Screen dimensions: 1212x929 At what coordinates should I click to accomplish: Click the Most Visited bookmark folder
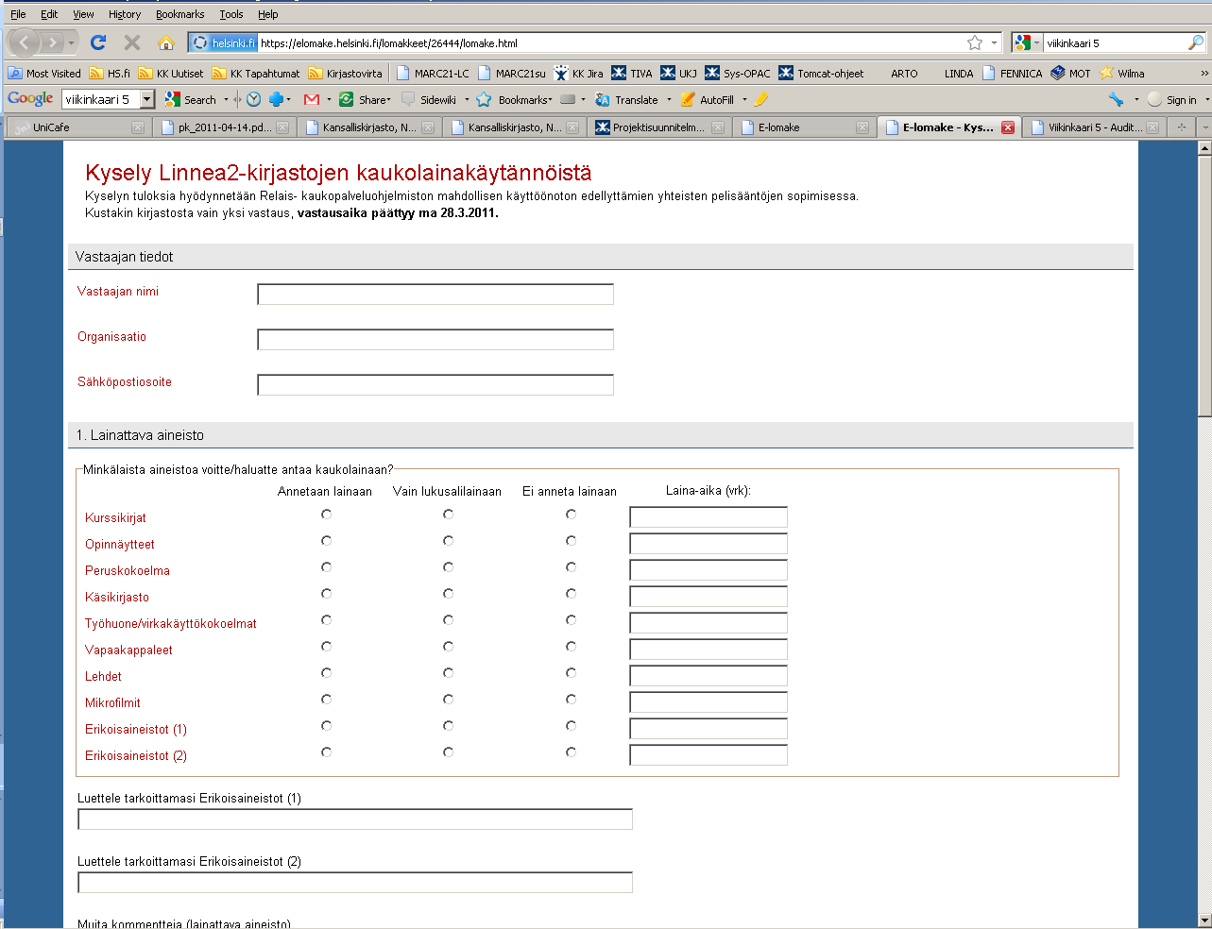[44, 73]
